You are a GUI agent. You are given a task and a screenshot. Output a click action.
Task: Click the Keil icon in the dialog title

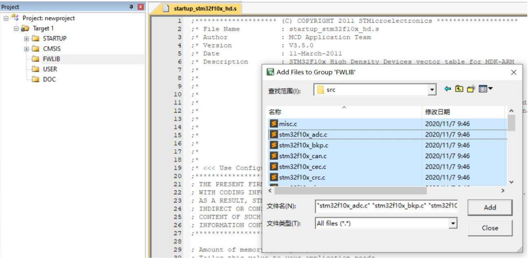(271, 72)
